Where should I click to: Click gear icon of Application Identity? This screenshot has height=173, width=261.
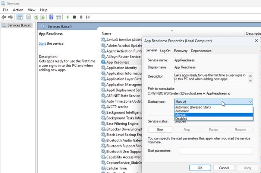tap(103, 68)
